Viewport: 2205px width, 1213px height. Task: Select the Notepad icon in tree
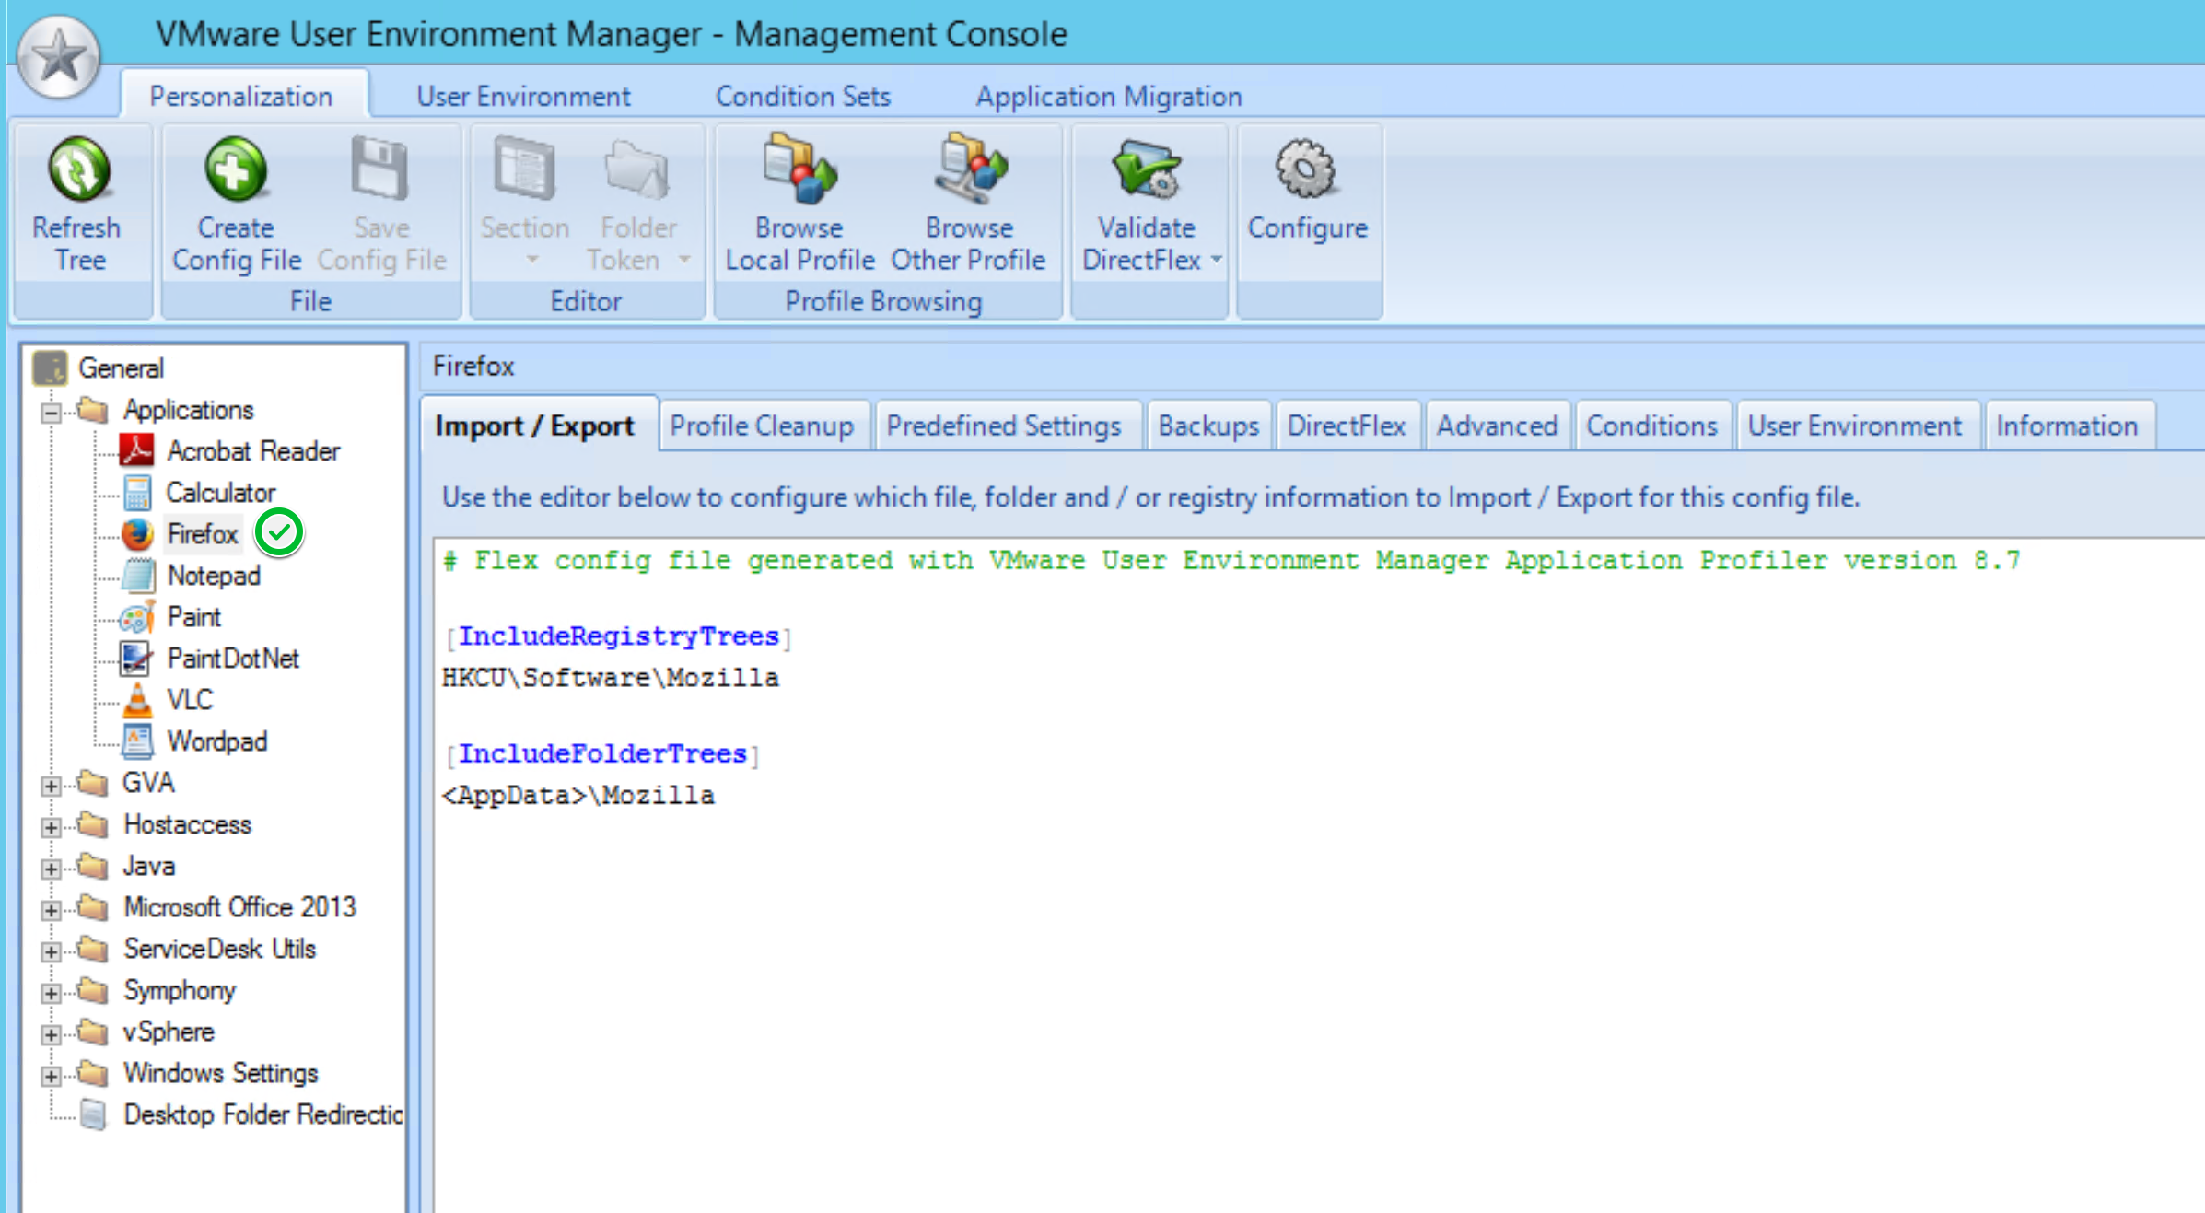[x=137, y=575]
